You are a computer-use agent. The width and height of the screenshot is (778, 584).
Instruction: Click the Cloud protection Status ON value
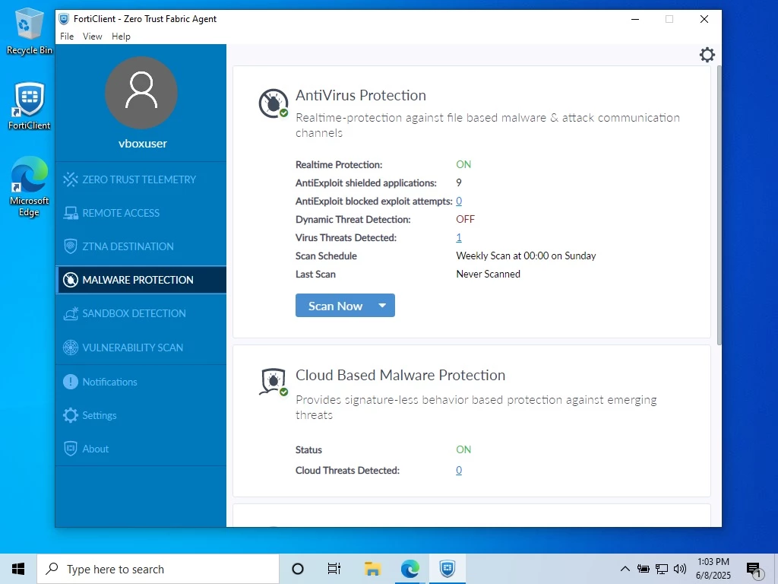[463, 449]
